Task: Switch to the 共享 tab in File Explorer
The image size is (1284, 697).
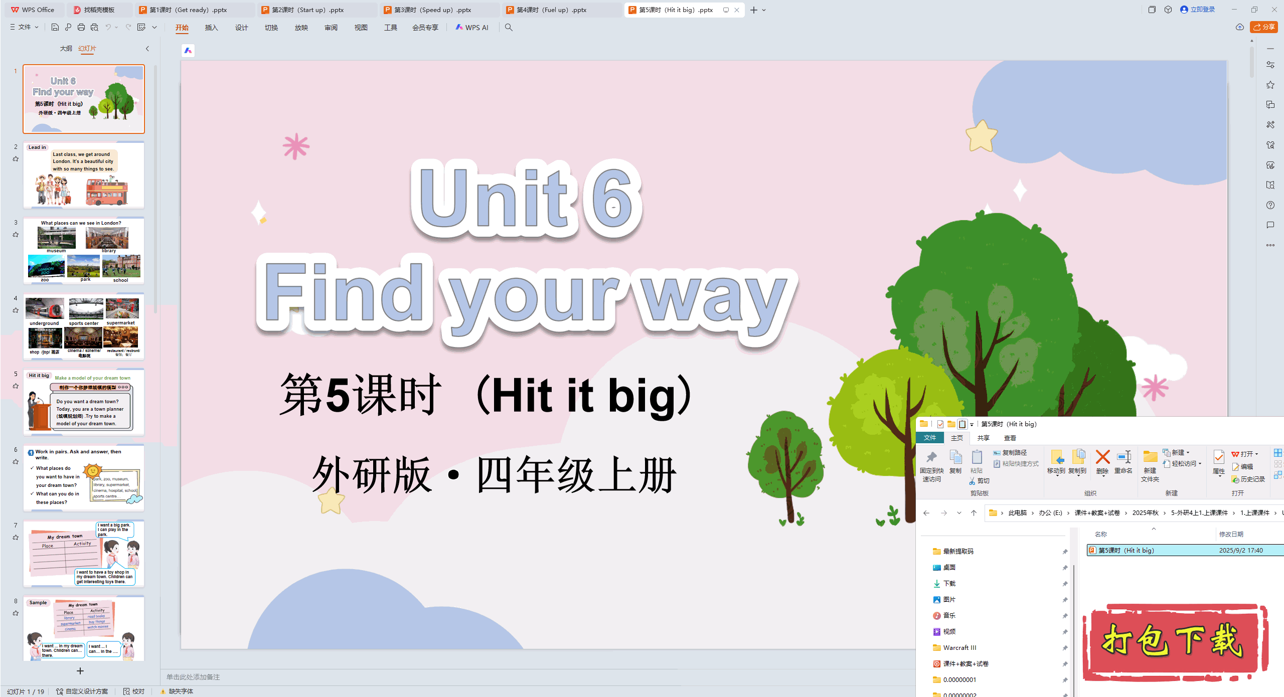Action: click(983, 438)
